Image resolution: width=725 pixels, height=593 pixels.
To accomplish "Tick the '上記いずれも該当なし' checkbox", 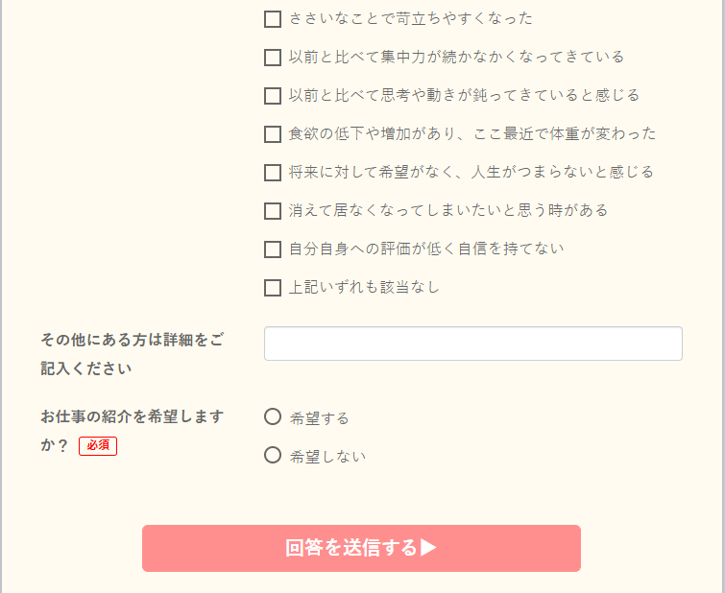I will pyautogui.click(x=273, y=288).
